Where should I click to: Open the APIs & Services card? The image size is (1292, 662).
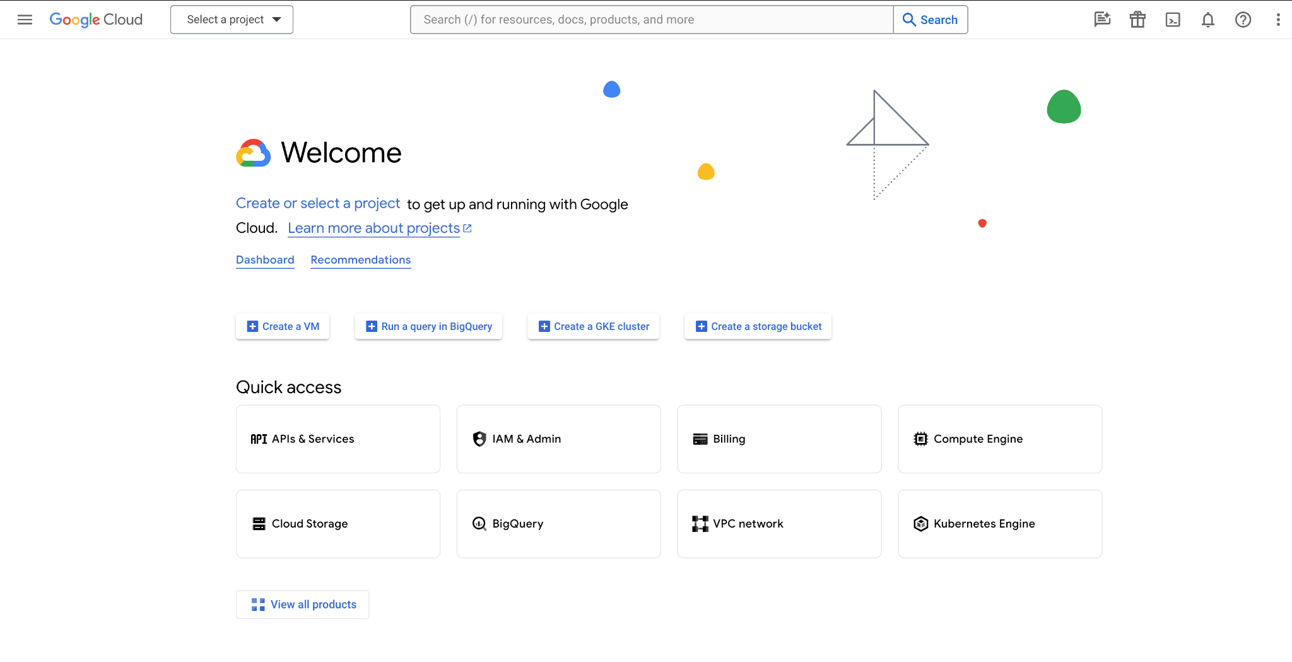[338, 439]
